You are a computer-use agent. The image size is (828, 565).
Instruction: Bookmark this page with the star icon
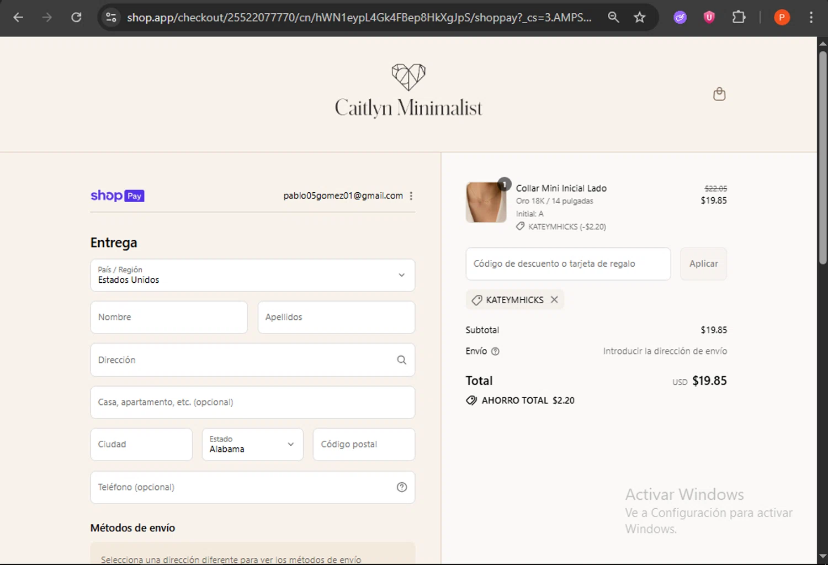639,17
